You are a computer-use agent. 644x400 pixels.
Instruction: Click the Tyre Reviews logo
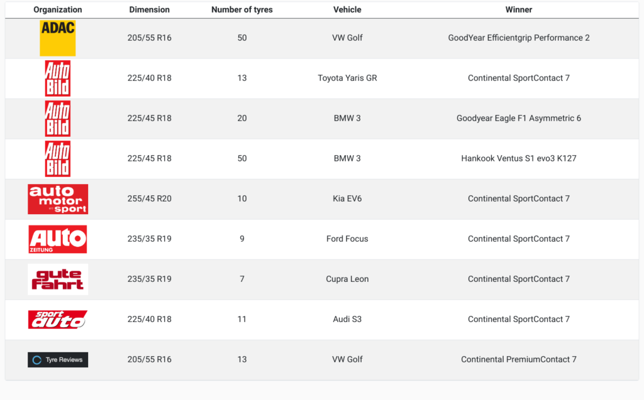pos(58,360)
